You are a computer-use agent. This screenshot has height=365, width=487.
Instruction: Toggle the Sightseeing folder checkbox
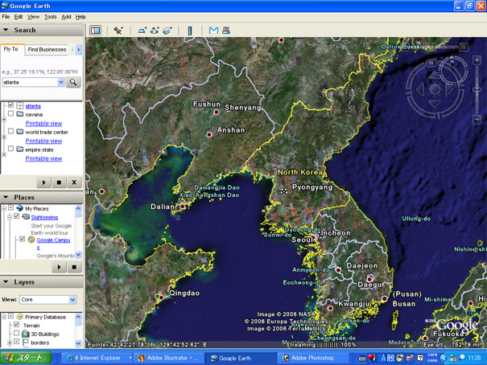click(x=17, y=216)
